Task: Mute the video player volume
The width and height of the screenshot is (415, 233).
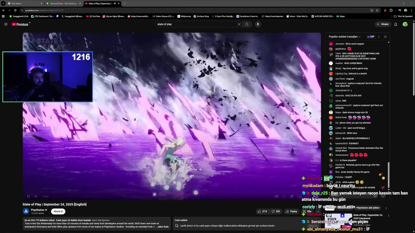Action: (x=36, y=196)
